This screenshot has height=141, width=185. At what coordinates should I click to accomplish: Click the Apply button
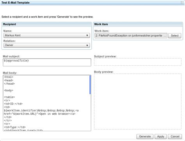point(160,136)
